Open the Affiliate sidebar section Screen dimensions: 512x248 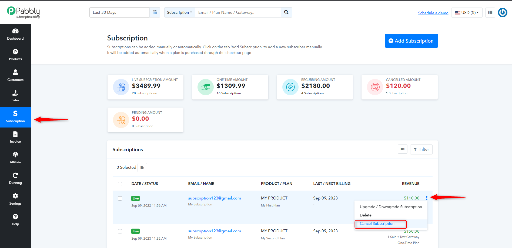click(x=15, y=158)
